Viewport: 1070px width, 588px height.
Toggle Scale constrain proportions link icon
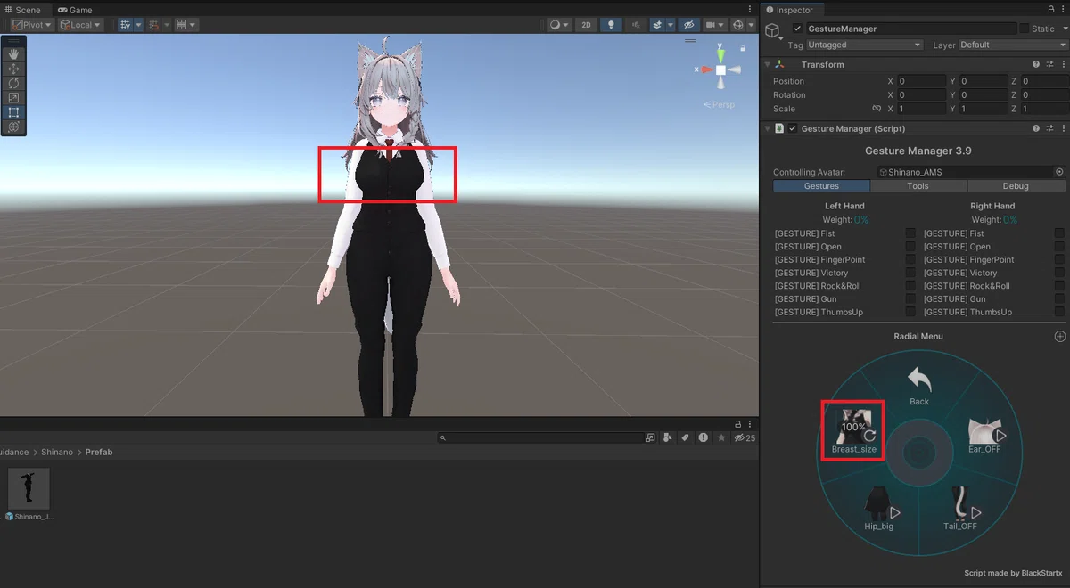(877, 109)
